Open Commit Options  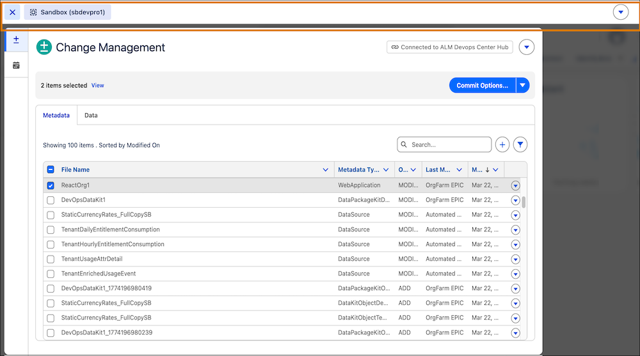pos(483,85)
